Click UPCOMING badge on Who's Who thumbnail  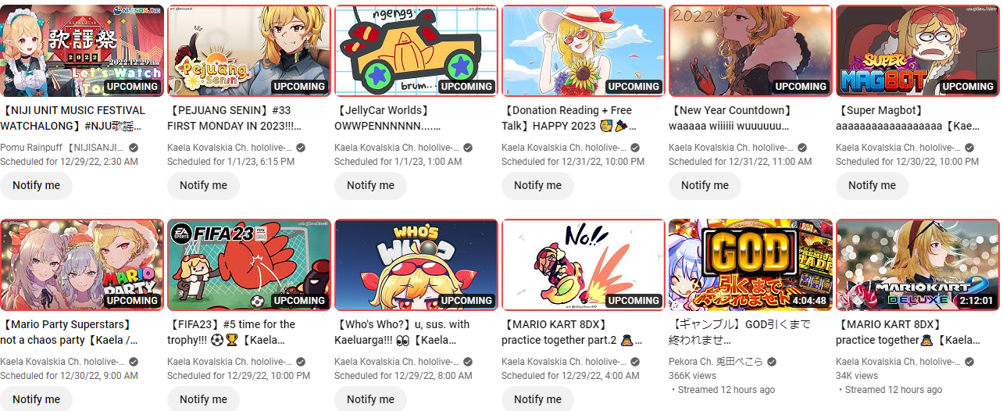coord(466,301)
